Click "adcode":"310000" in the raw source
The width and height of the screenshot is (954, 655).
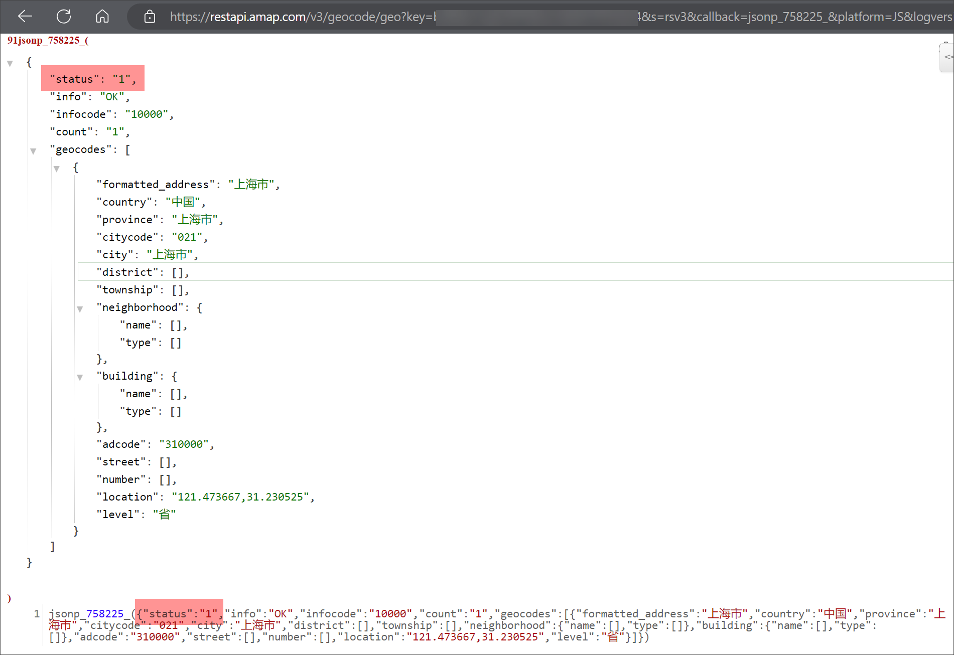click(x=127, y=637)
